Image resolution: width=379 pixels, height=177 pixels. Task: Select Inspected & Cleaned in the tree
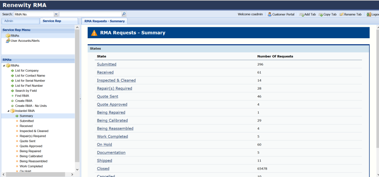pos(34,131)
